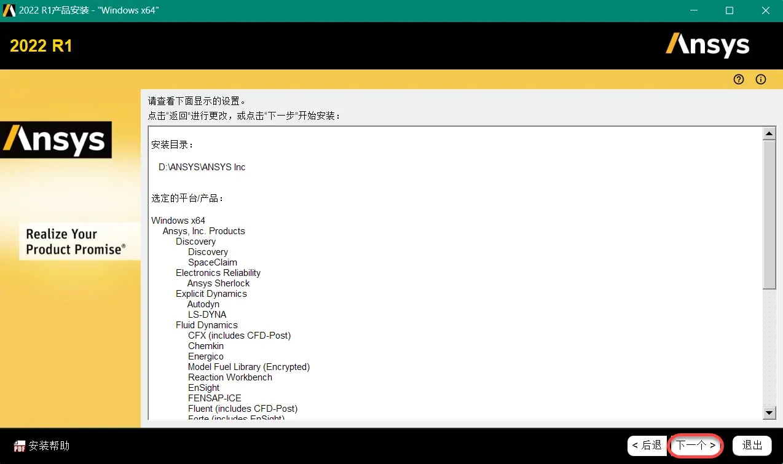Click the path D:\ANSYS\ANSYS Inc
This screenshot has width=783, height=464.
coord(202,167)
